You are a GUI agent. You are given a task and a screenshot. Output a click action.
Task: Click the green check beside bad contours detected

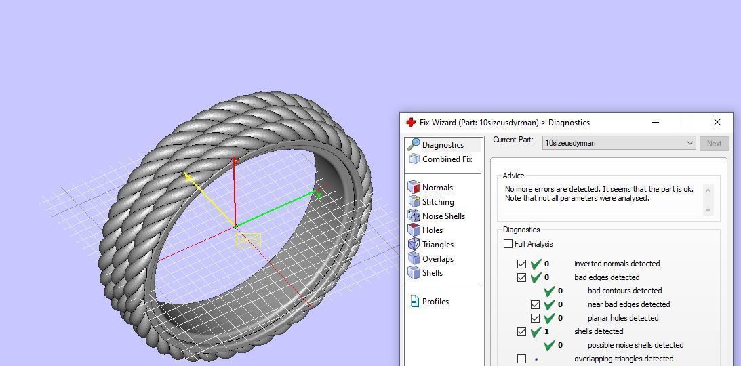pos(549,291)
